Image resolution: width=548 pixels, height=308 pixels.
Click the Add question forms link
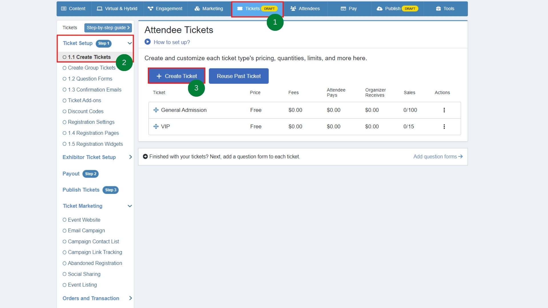click(438, 157)
